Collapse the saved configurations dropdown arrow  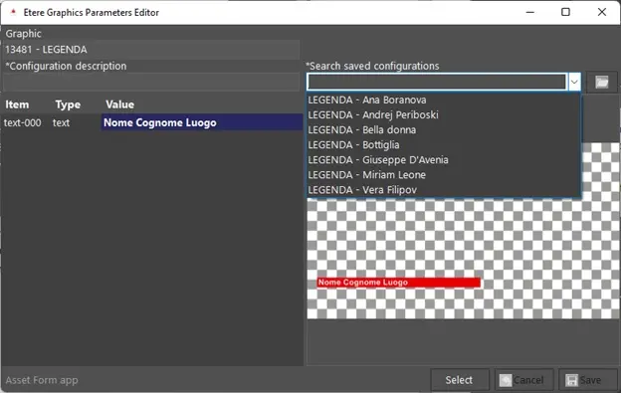(x=574, y=83)
